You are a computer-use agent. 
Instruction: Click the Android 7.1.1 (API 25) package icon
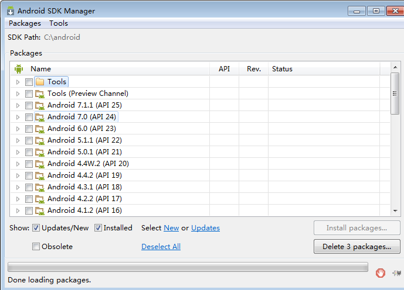40,105
